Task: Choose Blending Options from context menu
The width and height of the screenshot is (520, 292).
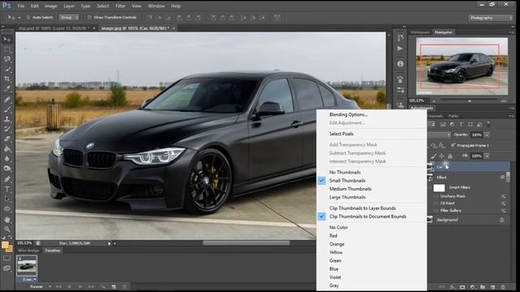Action: click(x=349, y=114)
